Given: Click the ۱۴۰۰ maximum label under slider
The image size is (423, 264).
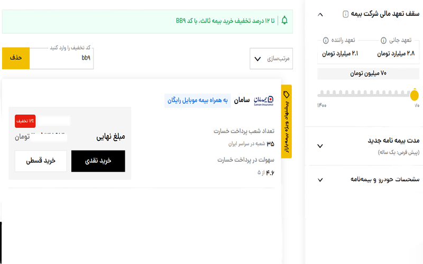Looking at the screenshot, I should (322, 105).
